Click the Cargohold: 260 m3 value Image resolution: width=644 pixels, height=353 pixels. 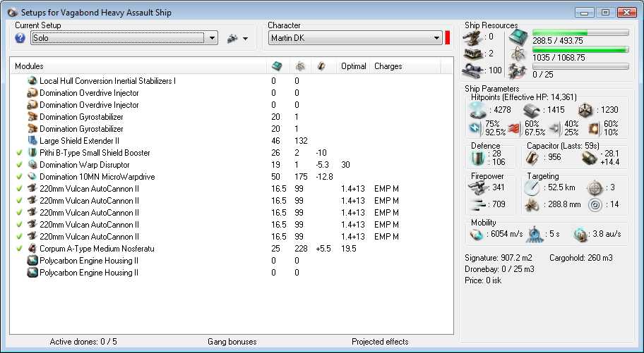tap(580, 258)
